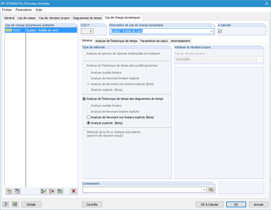Viewport: 271px width, 210px height.
Task: Open the Amortissement sub-tab
Action: [x=180, y=41]
